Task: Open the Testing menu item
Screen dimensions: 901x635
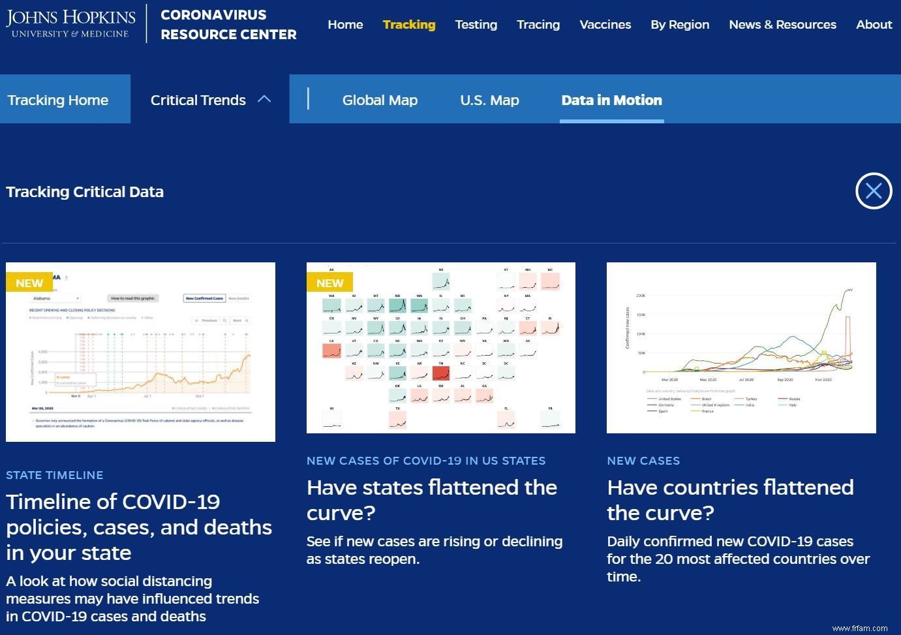Action: 476,25
